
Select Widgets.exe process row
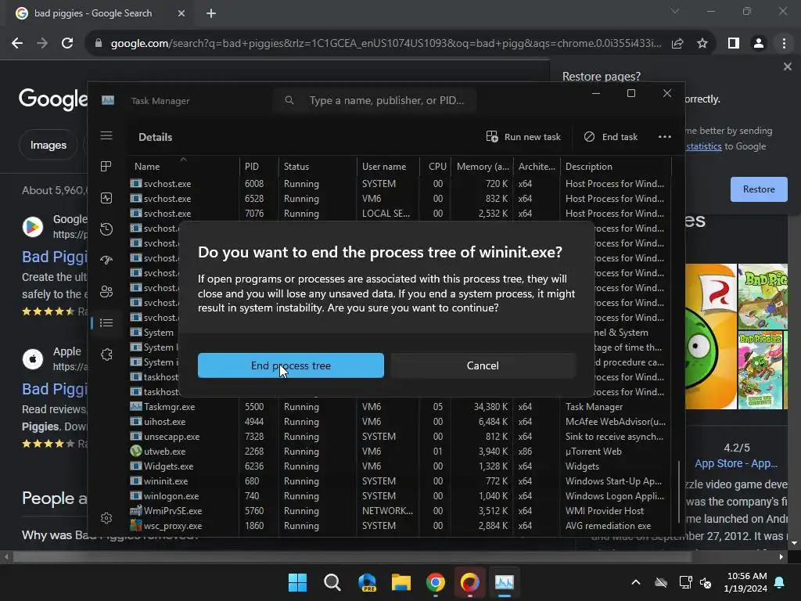coord(400,466)
